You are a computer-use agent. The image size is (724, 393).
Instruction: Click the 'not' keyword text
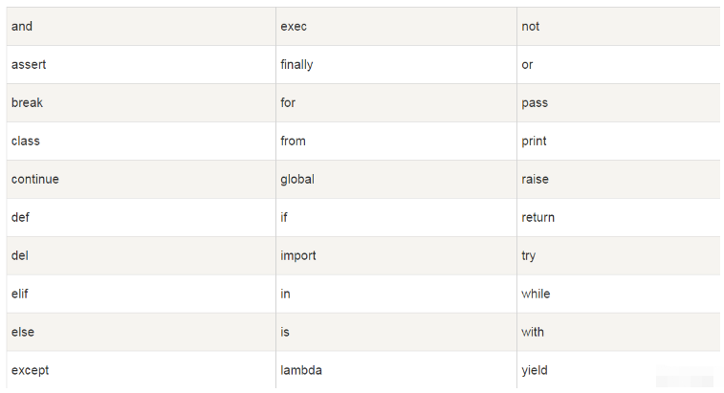(531, 27)
